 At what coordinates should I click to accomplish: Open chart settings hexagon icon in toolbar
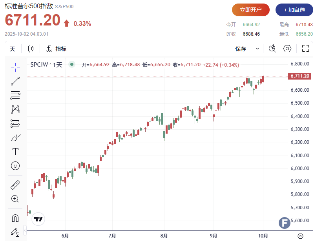(287, 49)
